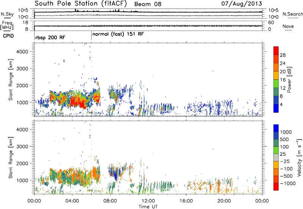Click the "24" tick on the Power scale
Viewport: 303px width, 209px height.
click(x=283, y=63)
